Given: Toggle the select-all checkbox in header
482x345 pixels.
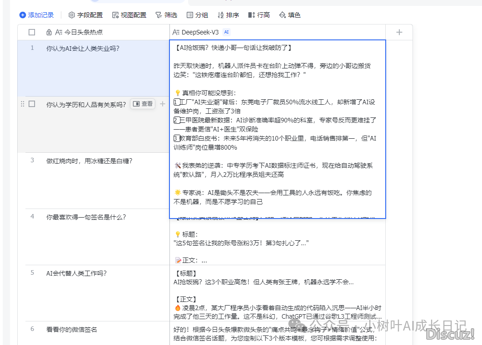Looking at the screenshot, I should pos(32,32).
